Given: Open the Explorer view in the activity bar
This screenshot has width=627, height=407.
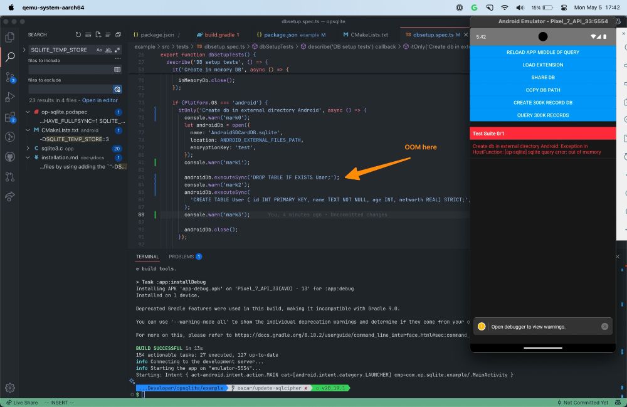Looking at the screenshot, I should 9,37.
